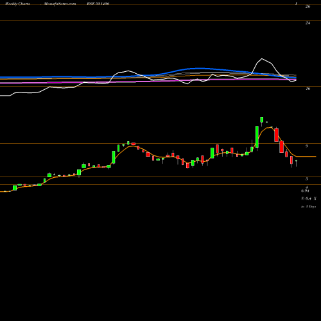Click the 5 price axis label

[x=307, y=178]
